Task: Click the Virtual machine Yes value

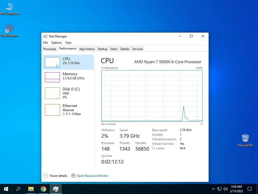Action: 182,144
